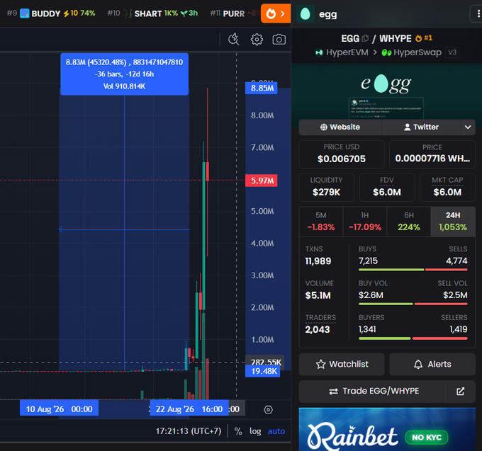Click the HyperEVM chain link
The width and height of the screenshot is (482, 451).
[342, 52]
